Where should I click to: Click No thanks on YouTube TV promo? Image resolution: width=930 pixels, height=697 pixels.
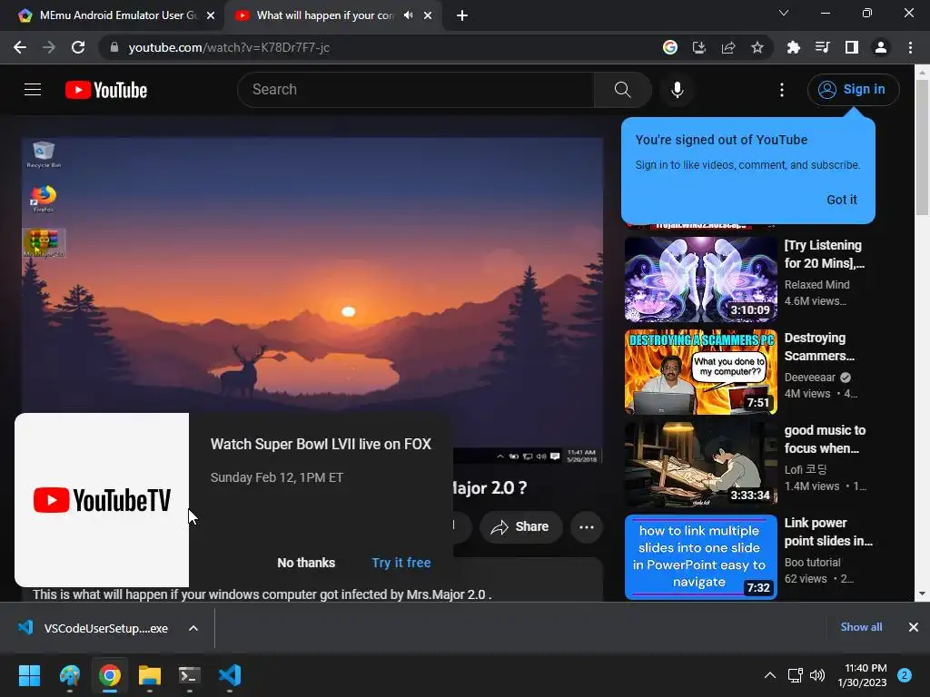point(306,563)
